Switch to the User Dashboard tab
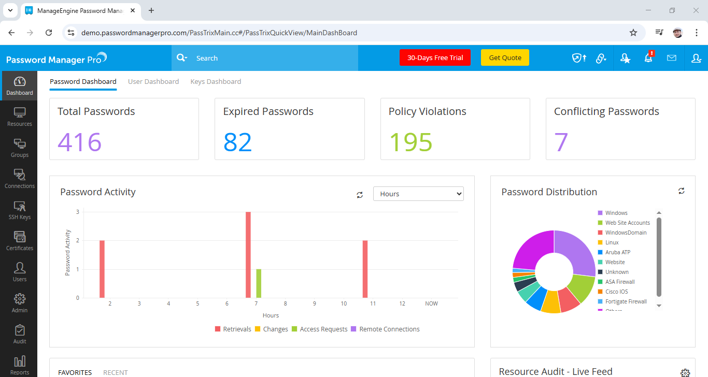The height and width of the screenshot is (377, 708). coord(153,81)
